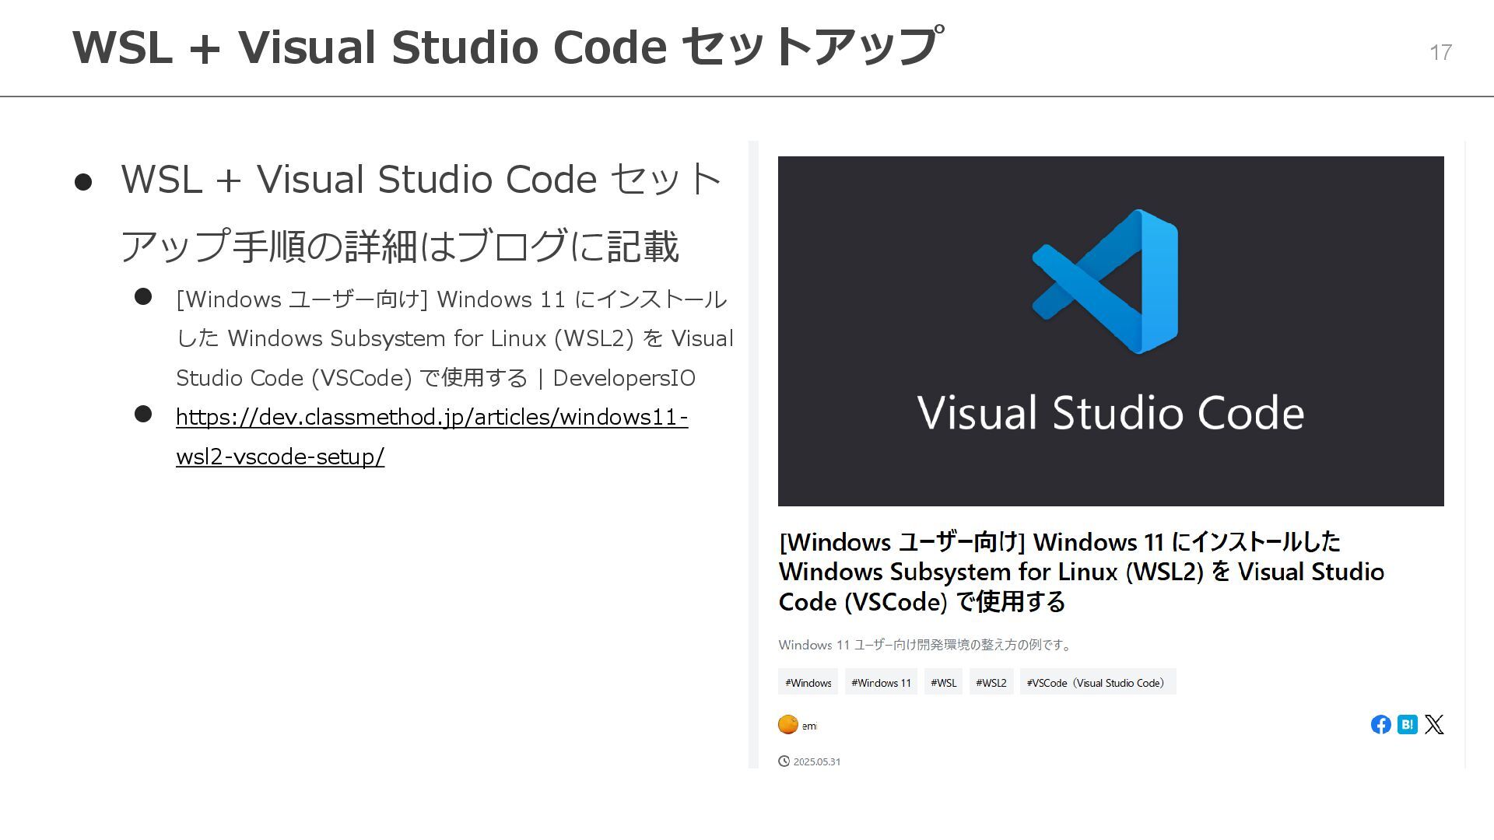Click the Visual Studio Code logo
1494x840 pixels.
coord(1105,282)
